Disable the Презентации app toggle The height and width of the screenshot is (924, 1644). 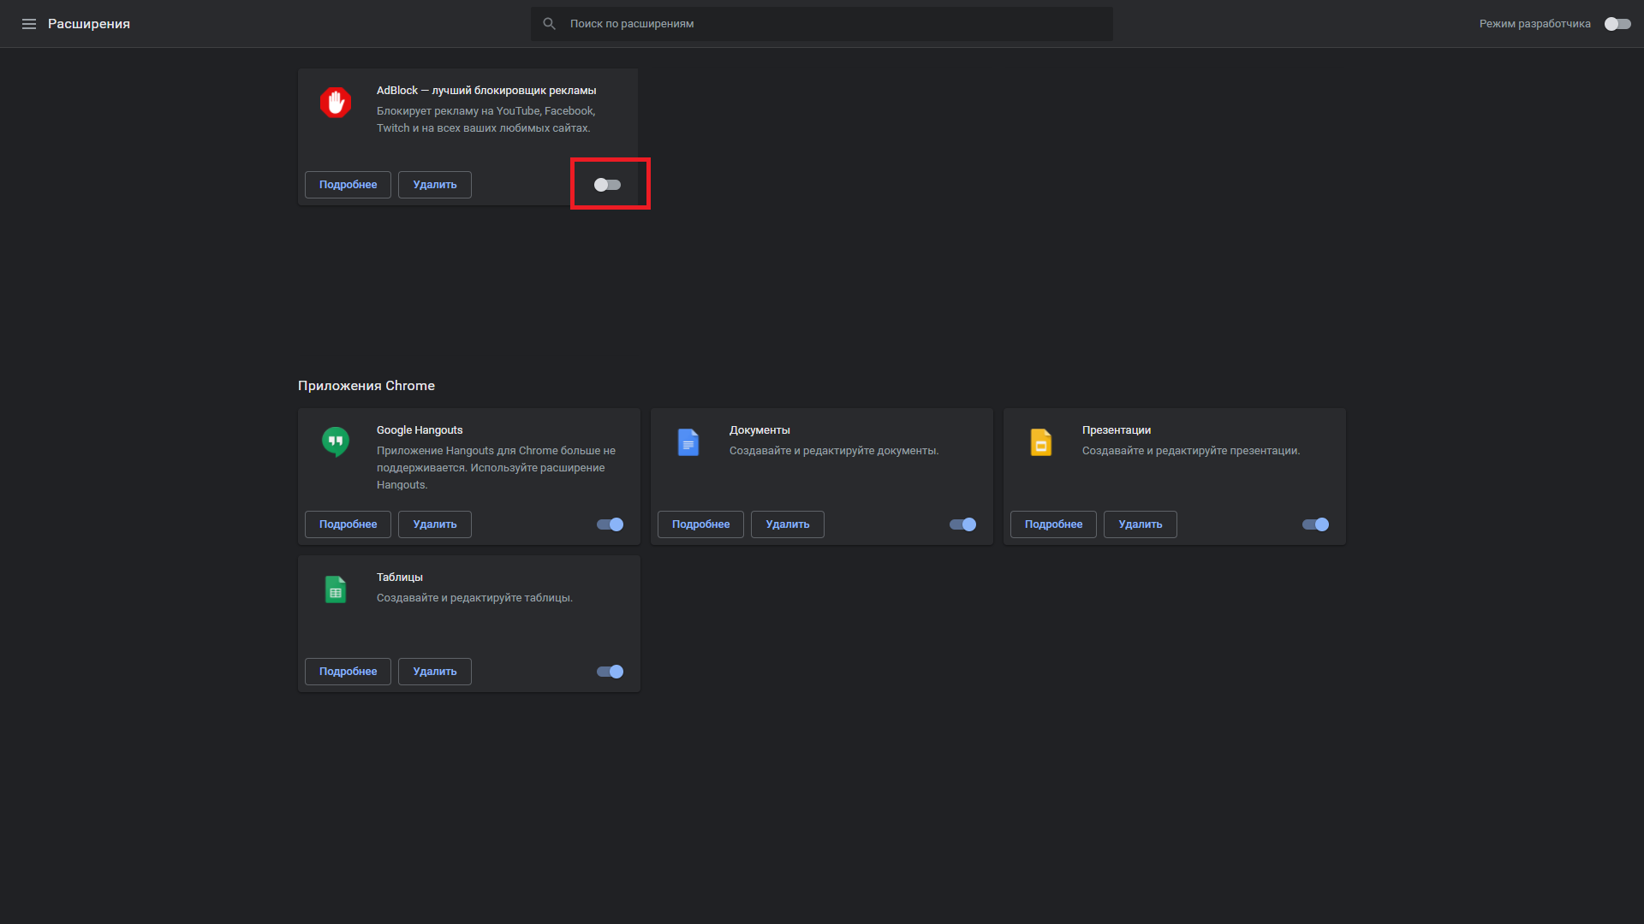[x=1314, y=524]
